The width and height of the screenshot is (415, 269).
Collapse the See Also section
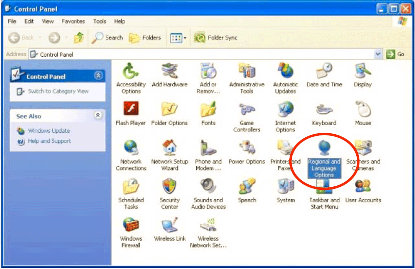(98, 115)
